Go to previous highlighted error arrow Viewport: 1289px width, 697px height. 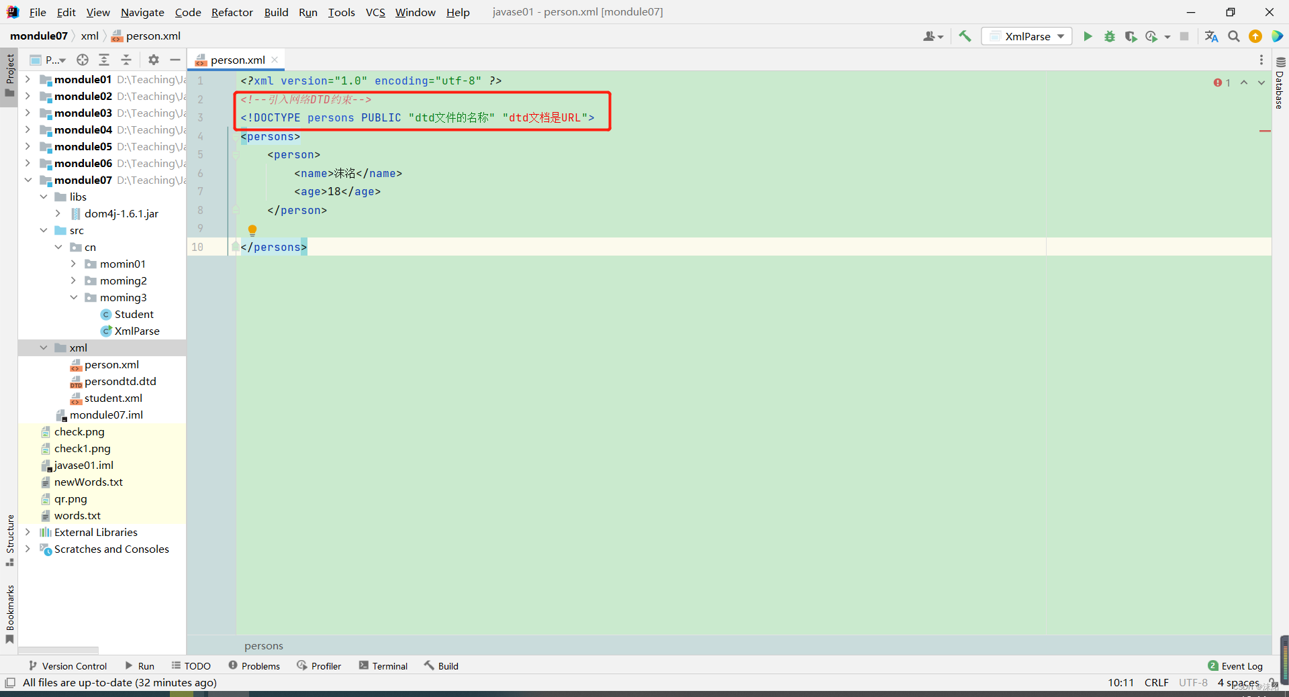click(1244, 83)
